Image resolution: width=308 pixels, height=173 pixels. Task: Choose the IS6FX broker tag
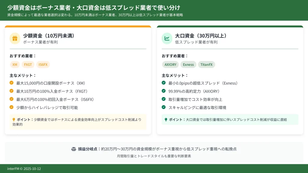43,65
